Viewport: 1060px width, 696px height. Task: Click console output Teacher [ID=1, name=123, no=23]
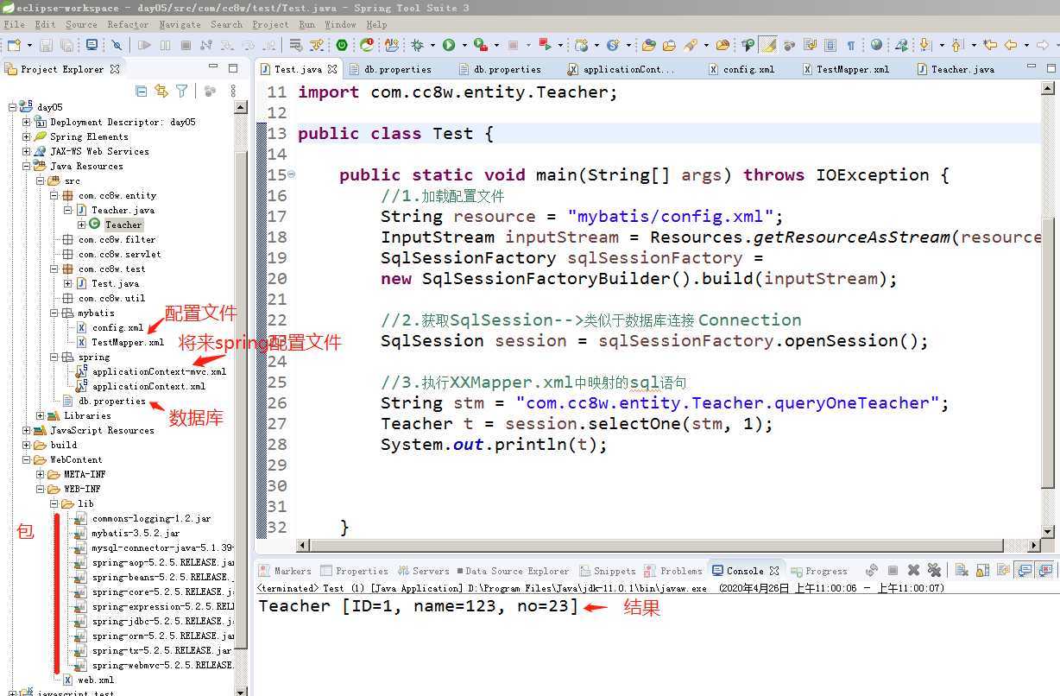(419, 606)
